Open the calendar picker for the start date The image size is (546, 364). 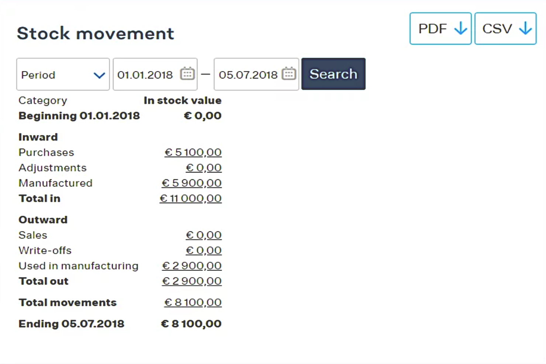pyautogui.click(x=187, y=74)
